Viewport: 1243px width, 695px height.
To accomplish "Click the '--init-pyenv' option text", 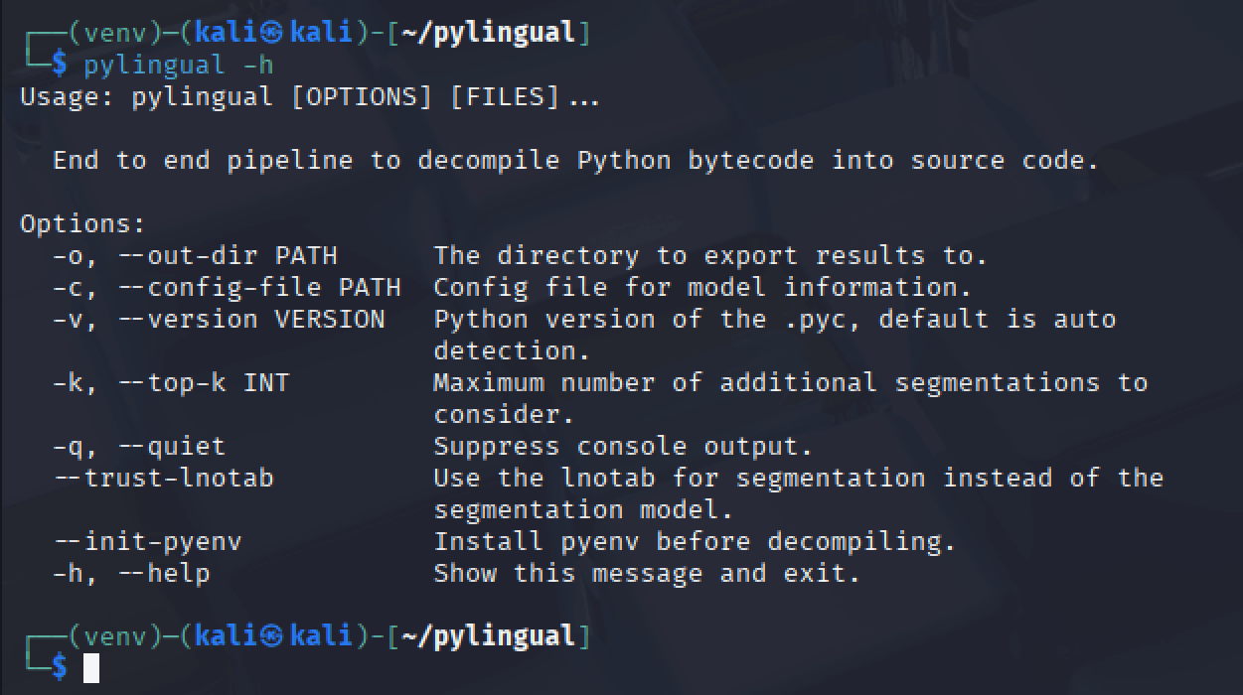I will pyautogui.click(x=148, y=541).
